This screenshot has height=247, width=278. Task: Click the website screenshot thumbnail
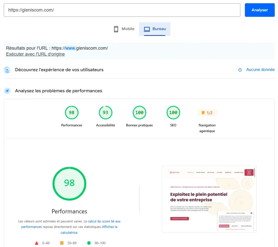tap(209, 199)
